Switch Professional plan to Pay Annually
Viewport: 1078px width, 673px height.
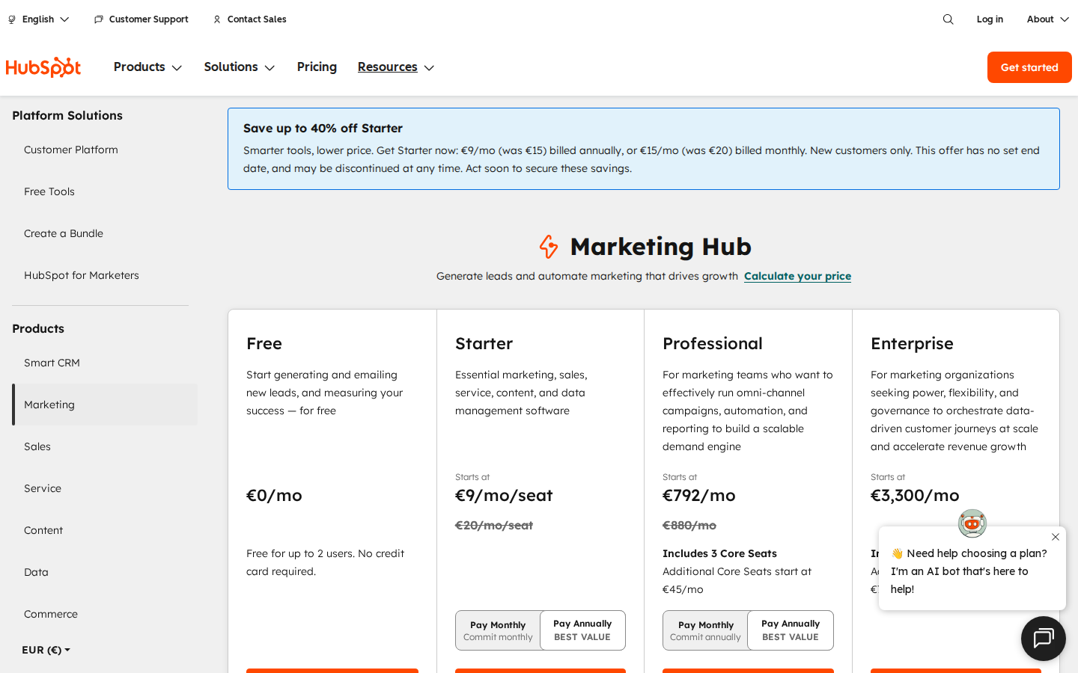tap(790, 630)
